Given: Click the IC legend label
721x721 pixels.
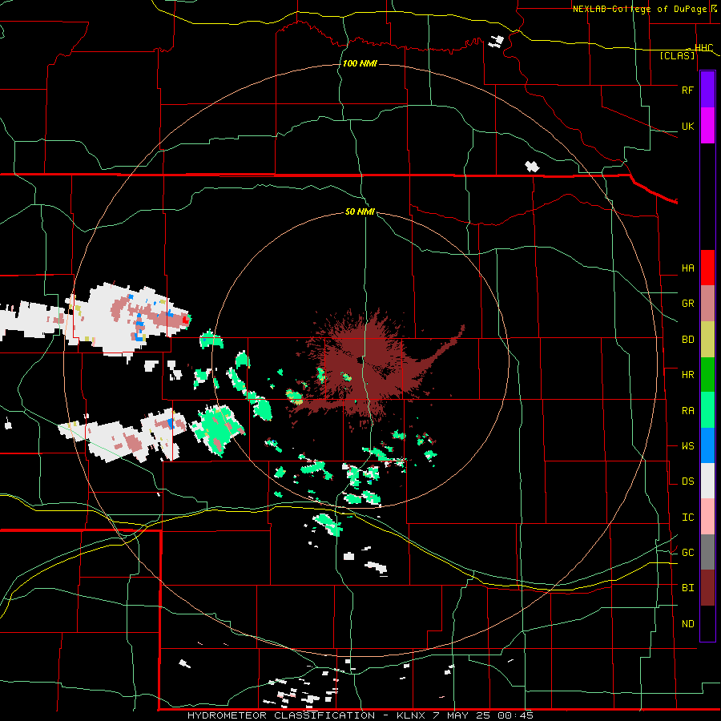Looking at the screenshot, I should click(687, 518).
